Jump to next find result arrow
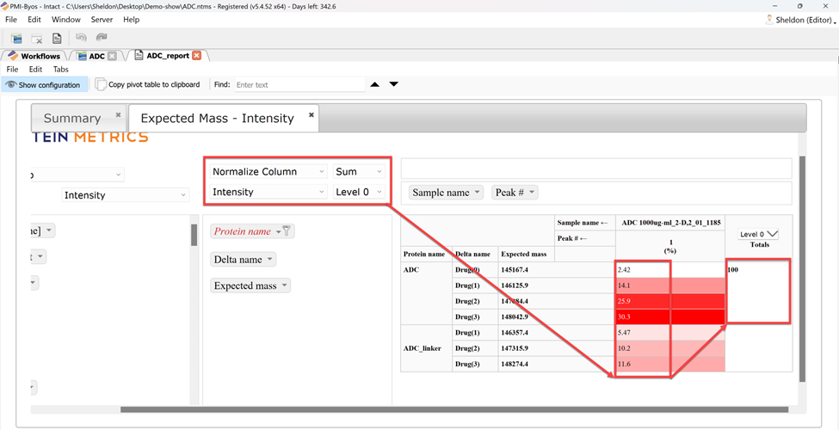This screenshot has width=839, height=430. [394, 84]
